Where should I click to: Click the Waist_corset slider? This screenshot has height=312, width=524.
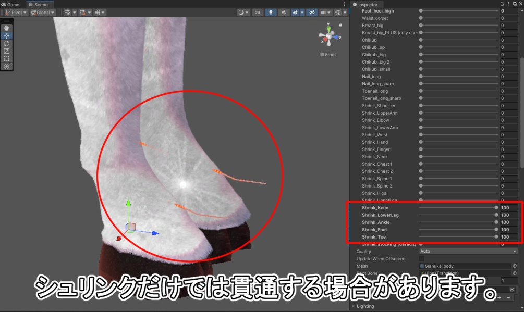pyautogui.click(x=458, y=18)
